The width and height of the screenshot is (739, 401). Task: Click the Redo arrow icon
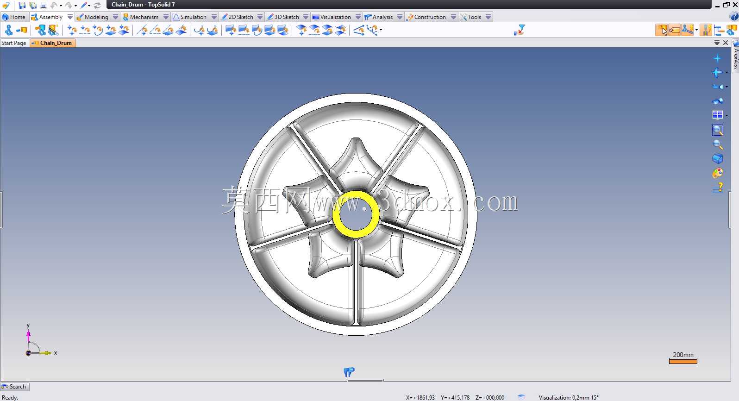click(69, 5)
